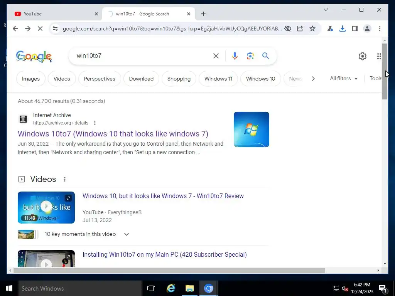This screenshot has width=395, height=296.
Task: Open the search Tools option
Action: (x=376, y=79)
